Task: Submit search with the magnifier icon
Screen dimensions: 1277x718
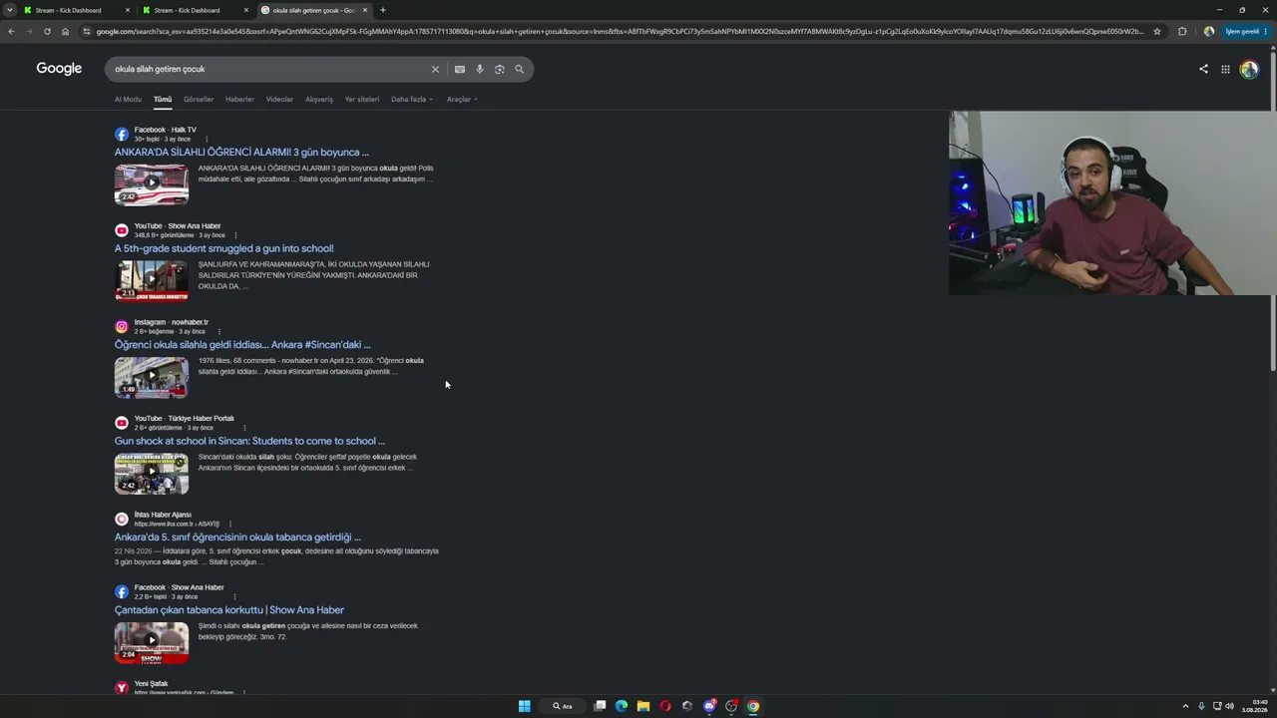Action: click(519, 69)
